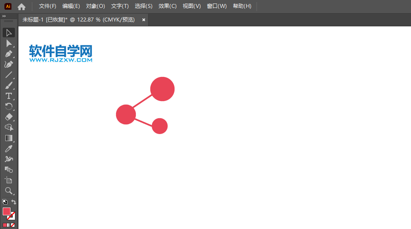Select the Direct Selection tool
The image size is (411, 229).
pos(9,44)
